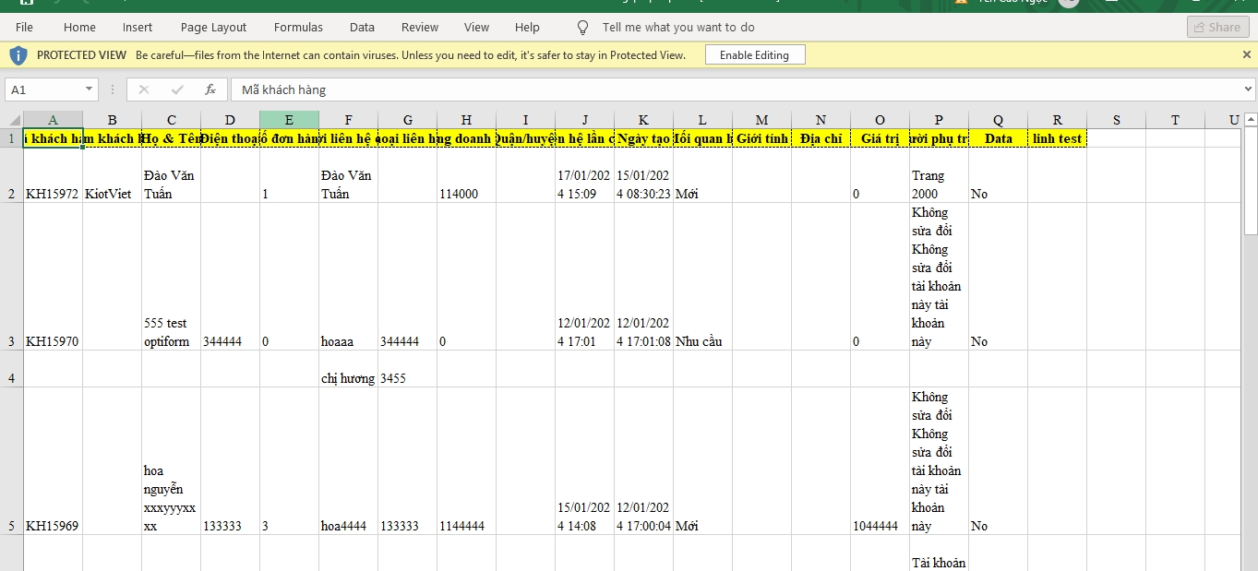
Task: Click header cell Giá trị
Action: 880,138
